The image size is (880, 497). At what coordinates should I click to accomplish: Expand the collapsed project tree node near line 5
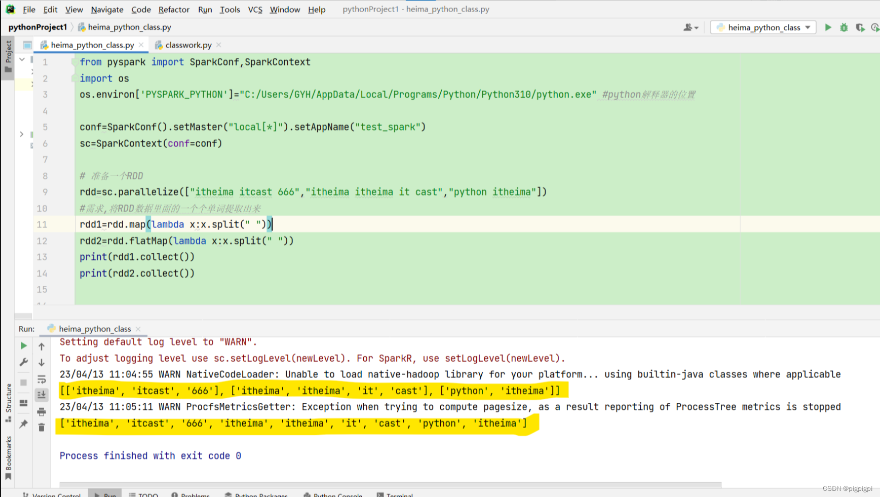[21, 134]
